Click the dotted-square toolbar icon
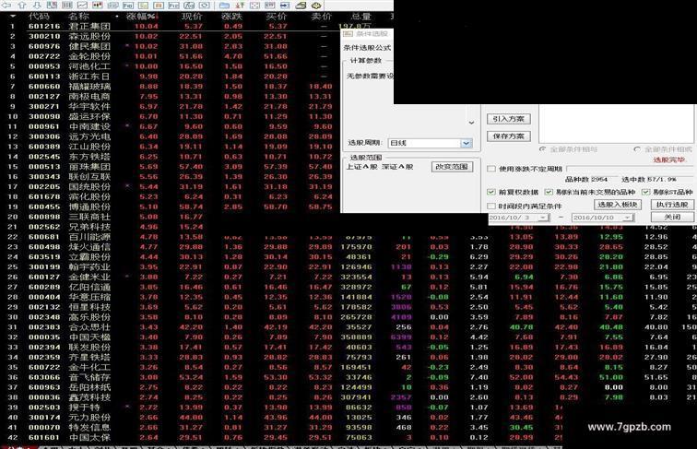 [254, 6]
